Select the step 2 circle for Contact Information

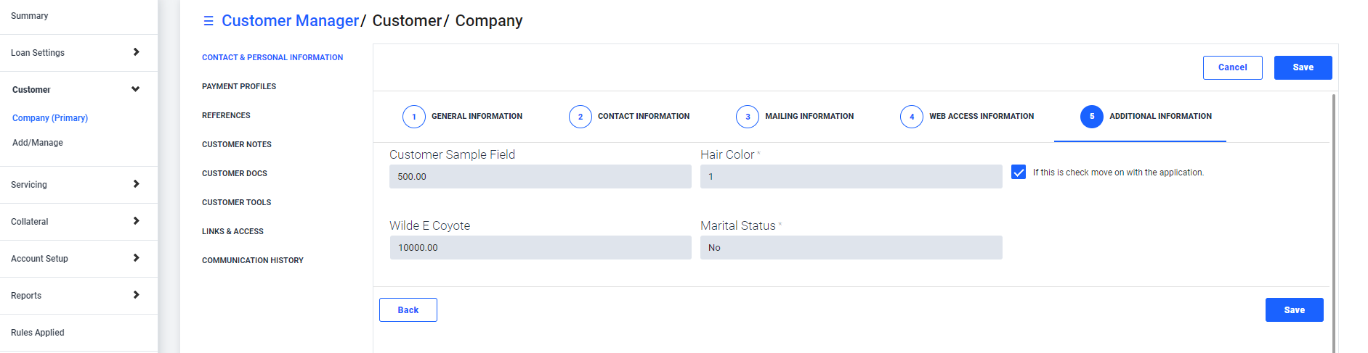click(580, 117)
